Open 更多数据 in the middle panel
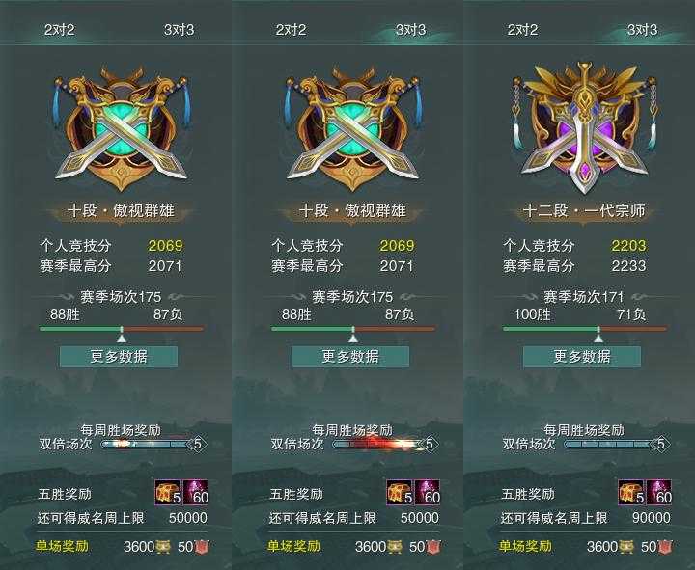The width and height of the screenshot is (695, 570). pos(350,357)
